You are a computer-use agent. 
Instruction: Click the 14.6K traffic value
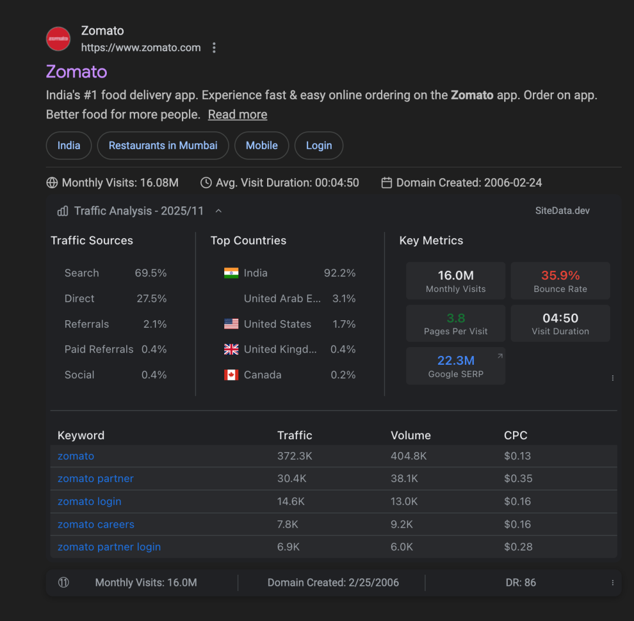(x=291, y=501)
